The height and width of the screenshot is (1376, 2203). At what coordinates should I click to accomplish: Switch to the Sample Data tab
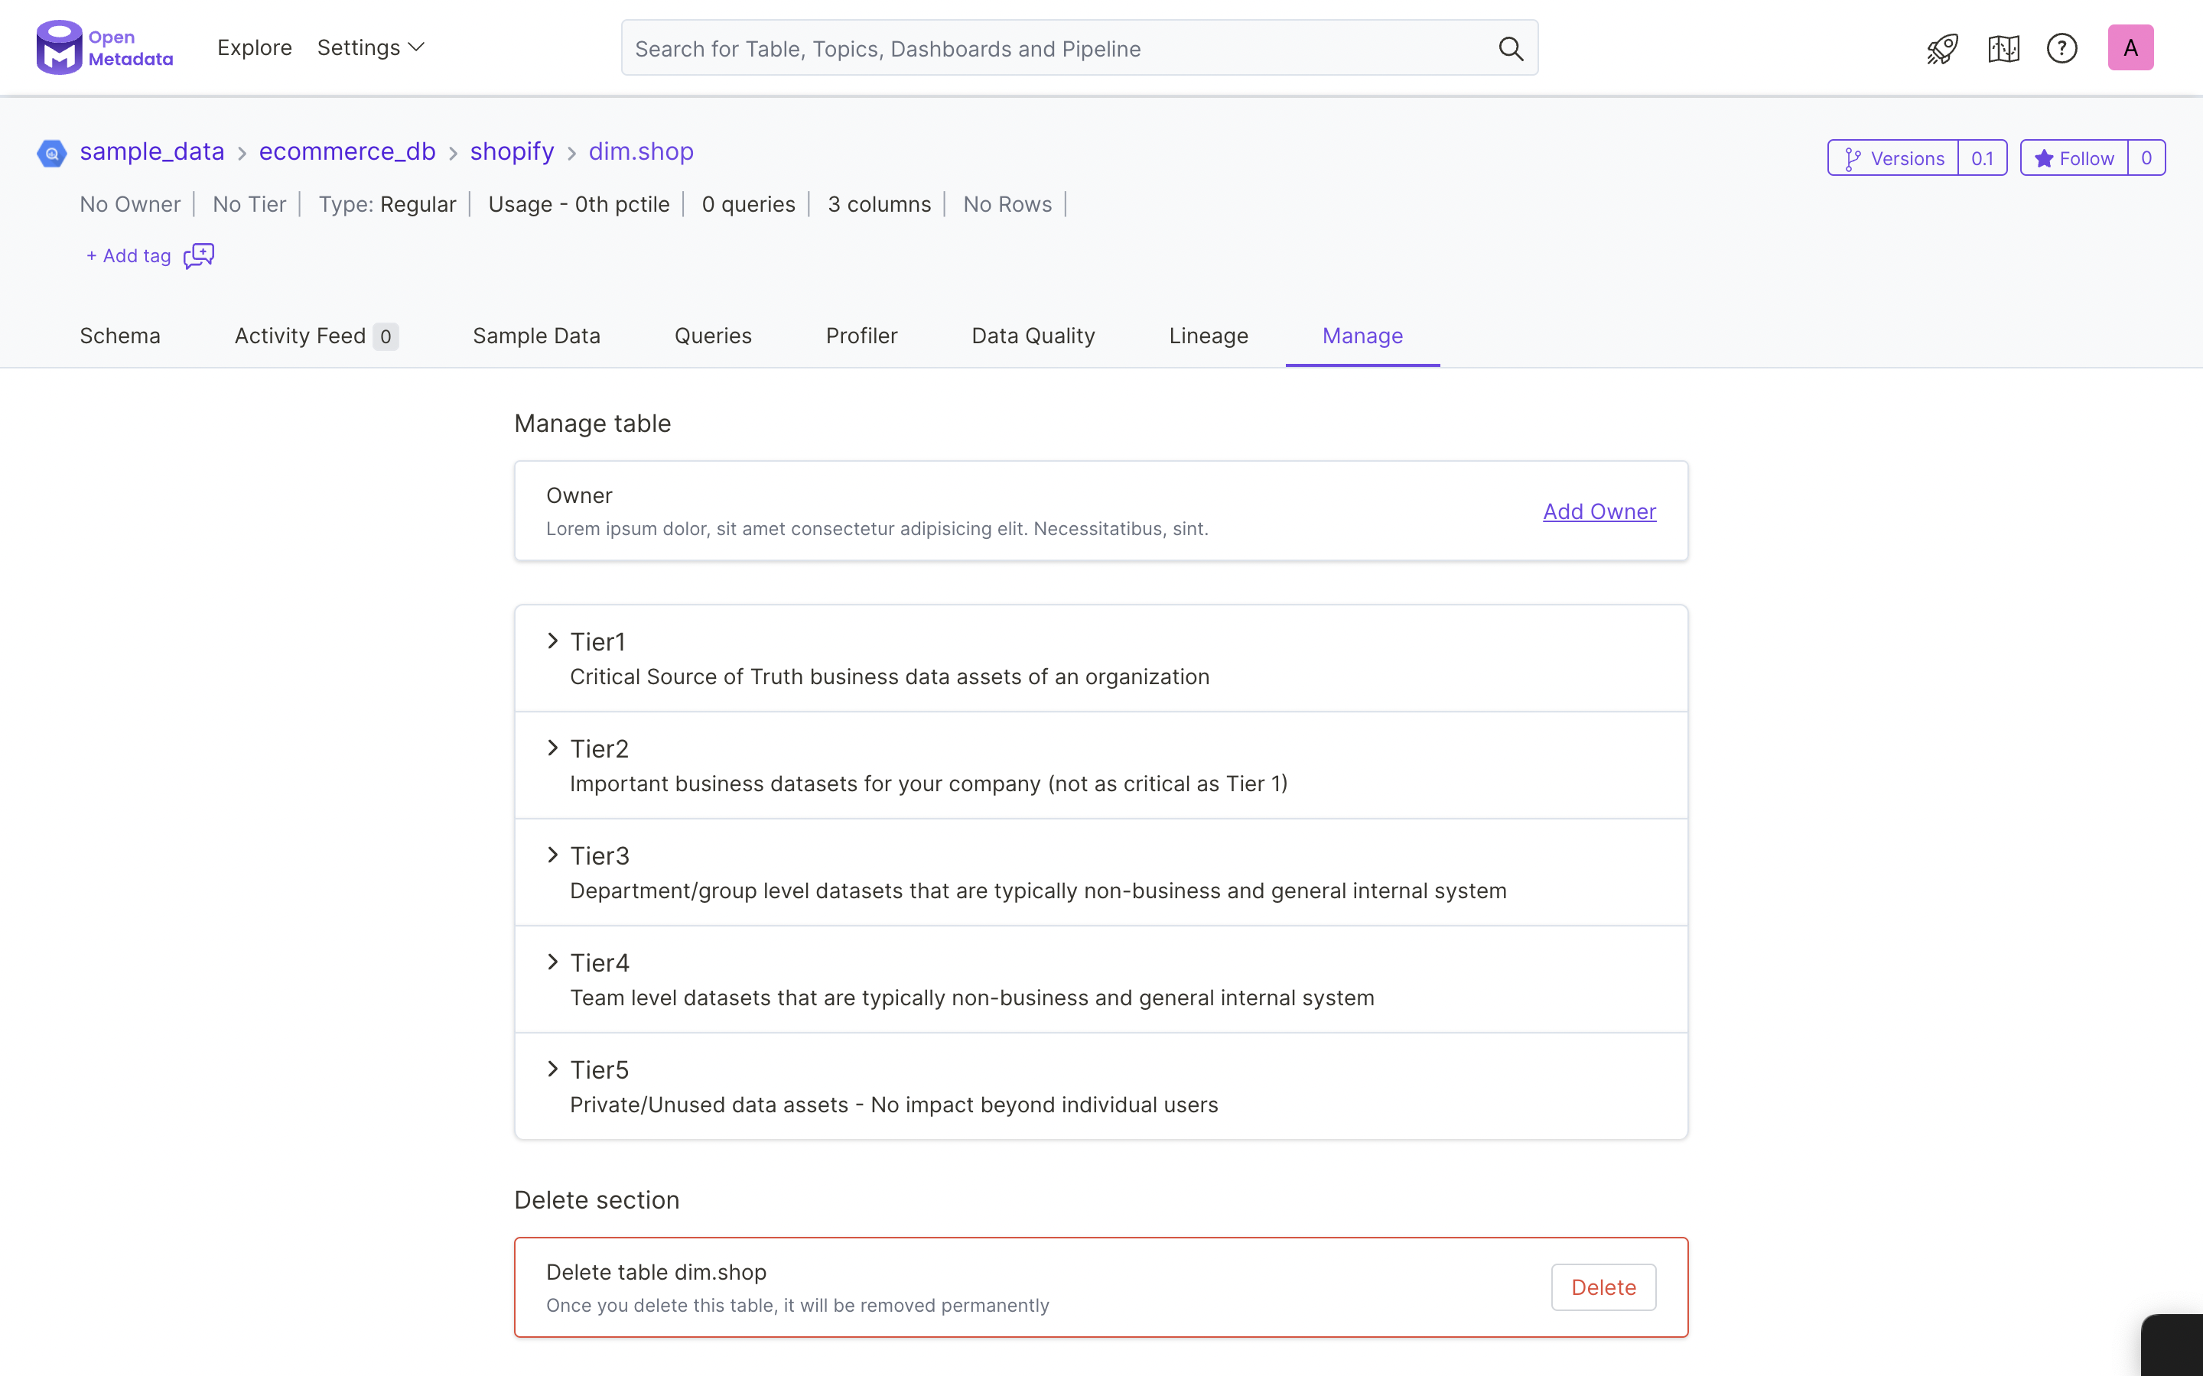click(x=536, y=336)
